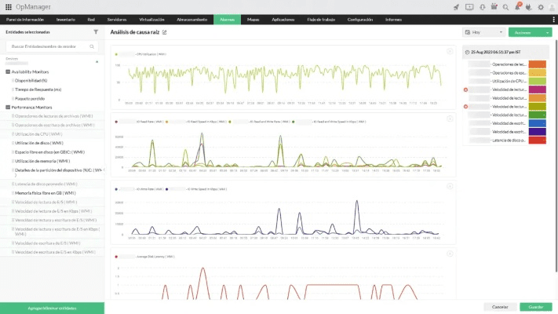Switch to the Mapas tab
Viewport: 558px width, 314px height.
point(253,18)
